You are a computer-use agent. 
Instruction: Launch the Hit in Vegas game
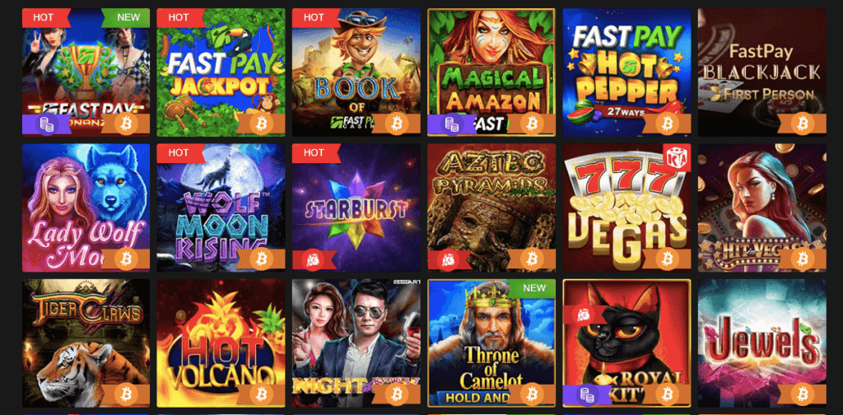[762, 207]
